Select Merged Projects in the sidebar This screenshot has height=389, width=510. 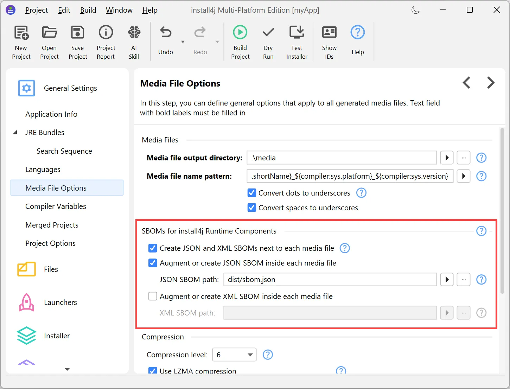tap(52, 225)
